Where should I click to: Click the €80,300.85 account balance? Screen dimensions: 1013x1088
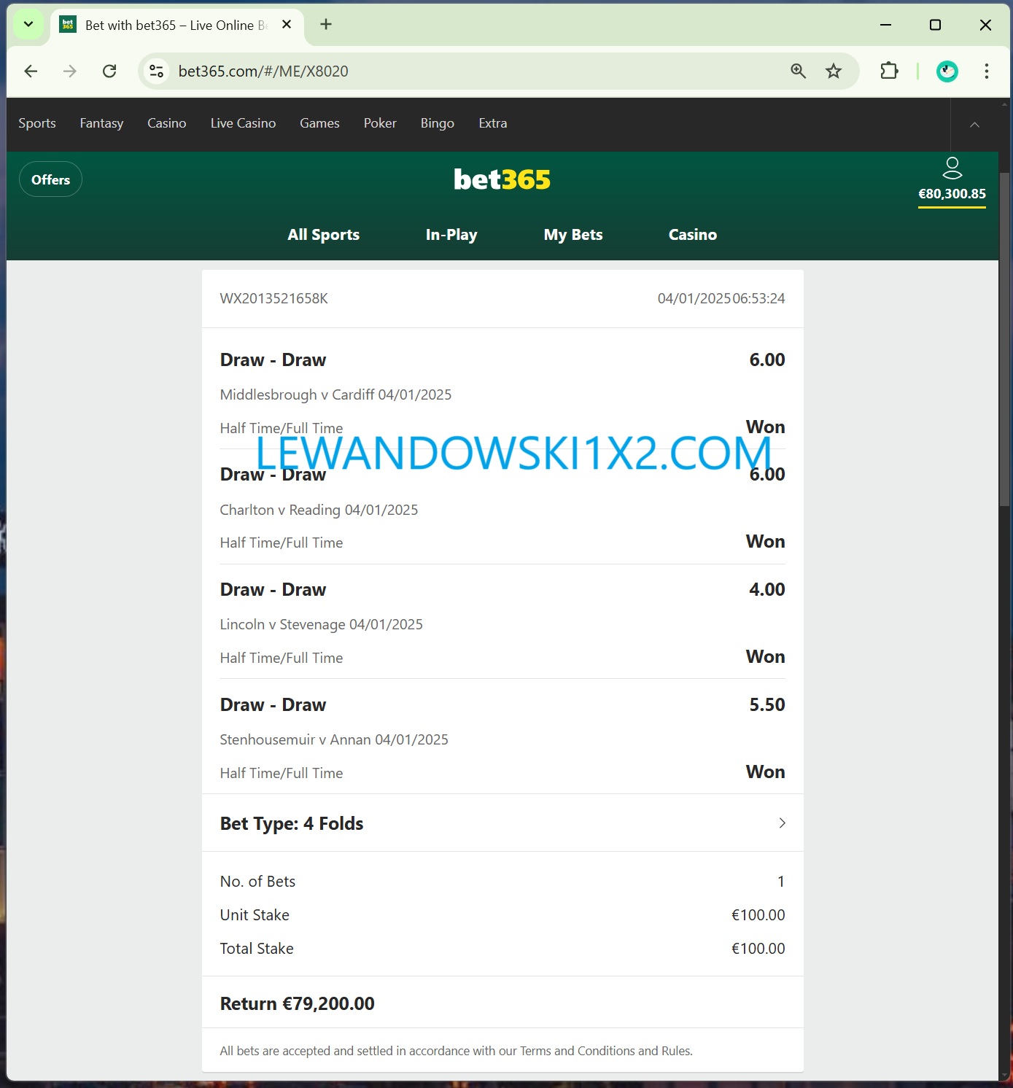tap(952, 194)
